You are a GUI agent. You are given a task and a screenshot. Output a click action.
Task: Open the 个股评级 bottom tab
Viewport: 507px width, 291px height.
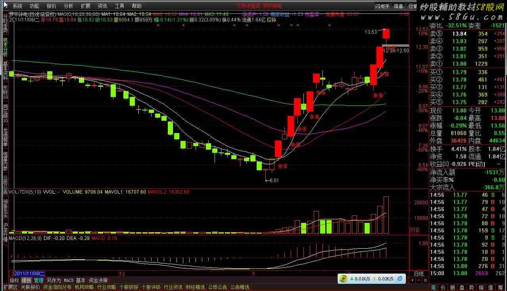click(x=151, y=287)
